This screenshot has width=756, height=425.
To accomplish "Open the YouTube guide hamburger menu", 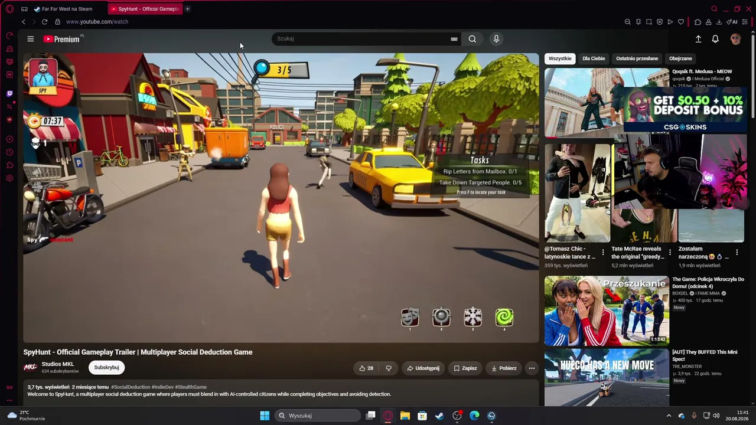I will [31, 39].
